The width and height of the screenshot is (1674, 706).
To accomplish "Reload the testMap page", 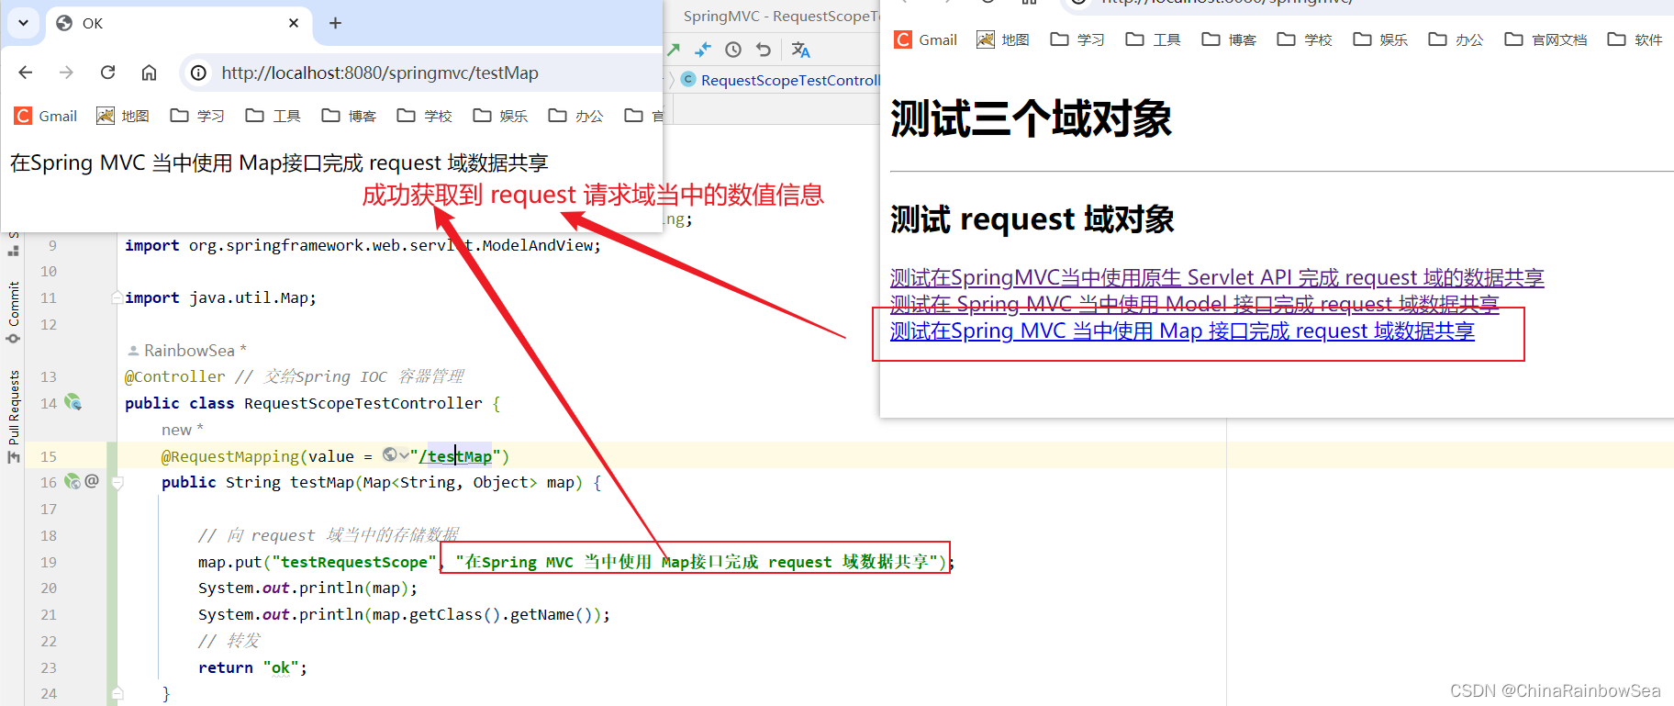I will pos(107,73).
